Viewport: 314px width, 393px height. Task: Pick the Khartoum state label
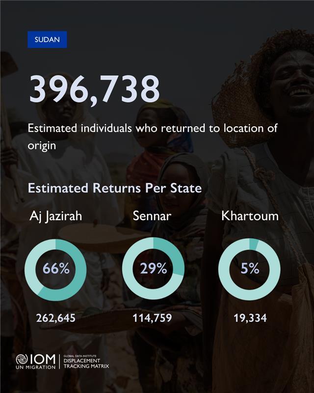250,216
